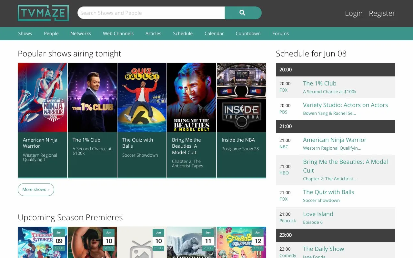
Task: Click The Quiz with Balls card title
Action: 137,143
